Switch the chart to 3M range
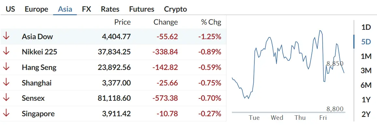 pos(366,71)
